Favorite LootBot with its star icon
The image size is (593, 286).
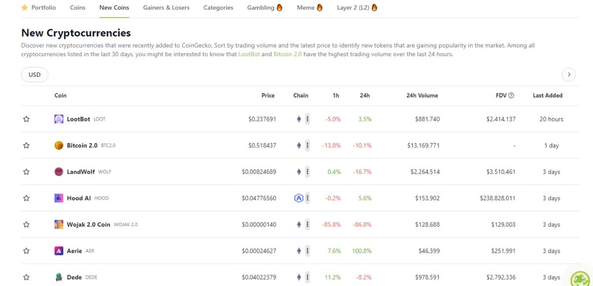tap(26, 119)
